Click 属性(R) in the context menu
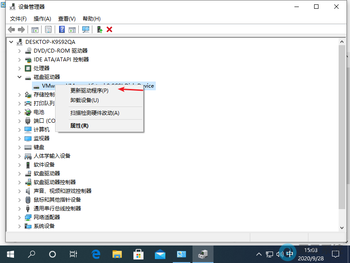 pos(79,126)
